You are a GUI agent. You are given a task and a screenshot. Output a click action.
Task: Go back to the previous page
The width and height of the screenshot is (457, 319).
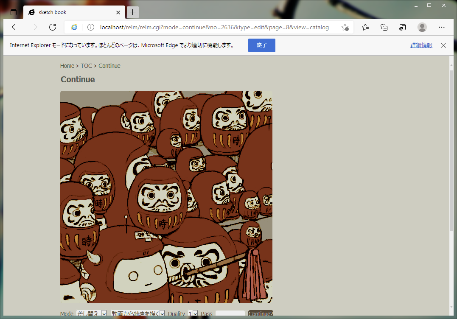[15, 28]
